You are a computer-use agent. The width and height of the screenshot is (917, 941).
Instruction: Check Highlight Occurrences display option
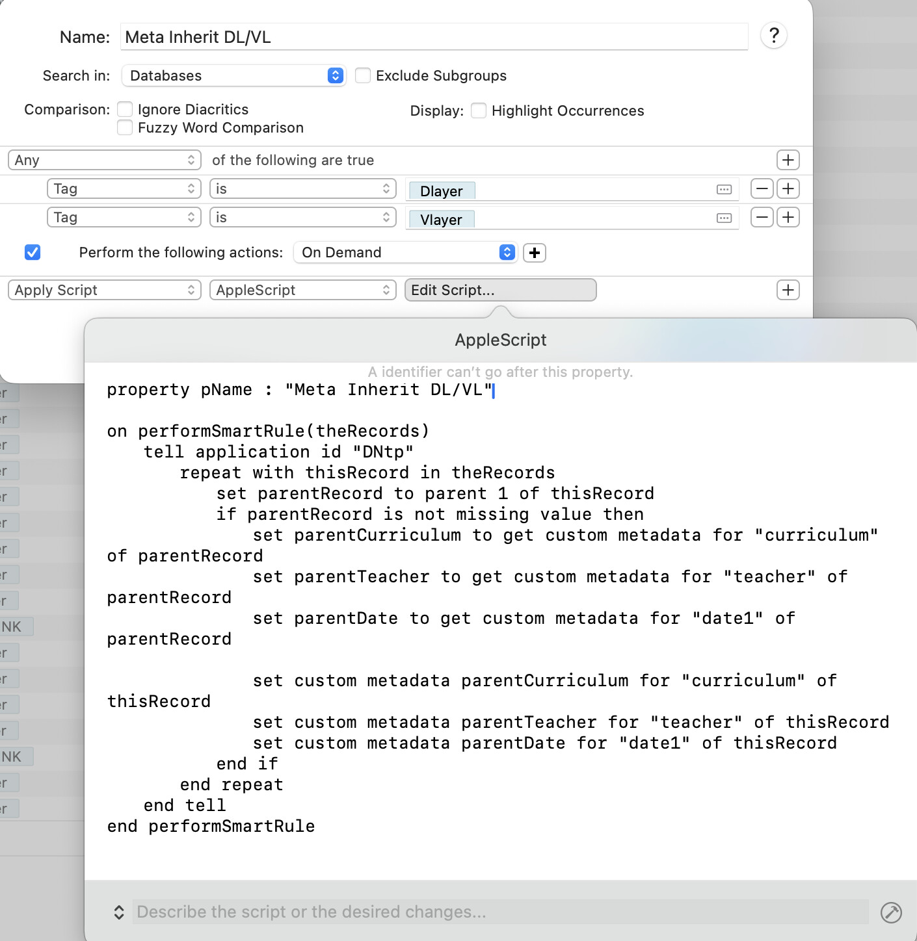(479, 110)
